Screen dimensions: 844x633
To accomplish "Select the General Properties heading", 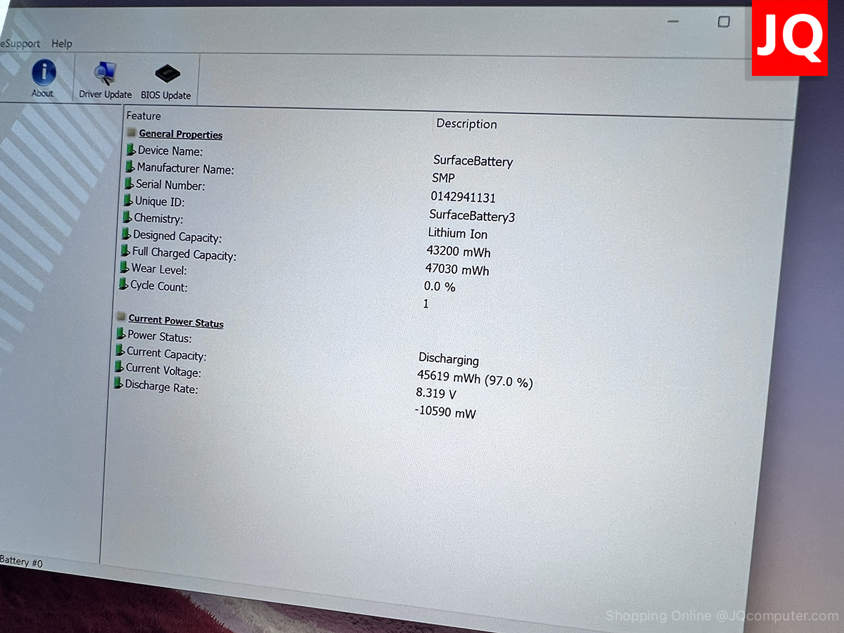I will [181, 134].
